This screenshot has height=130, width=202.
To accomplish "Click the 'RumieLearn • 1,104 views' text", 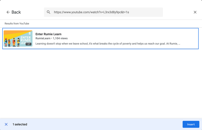I will pyautogui.click(x=52, y=39).
